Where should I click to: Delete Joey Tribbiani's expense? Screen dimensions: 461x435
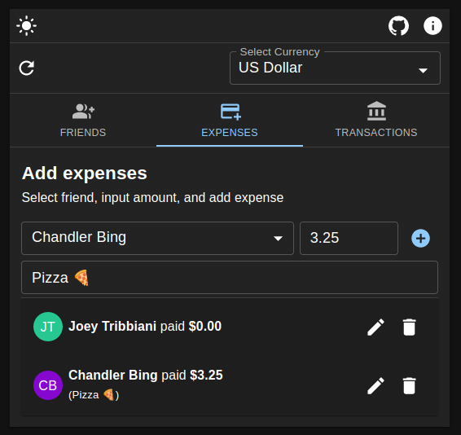pos(409,327)
